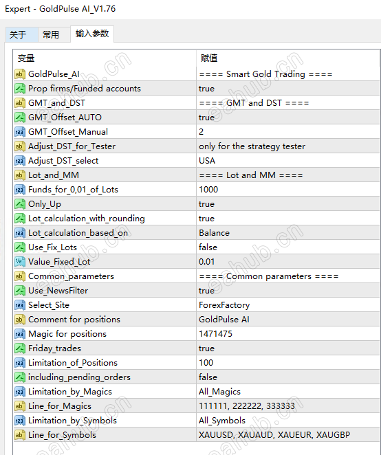Select the 输入参数 tab

click(x=92, y=34)
